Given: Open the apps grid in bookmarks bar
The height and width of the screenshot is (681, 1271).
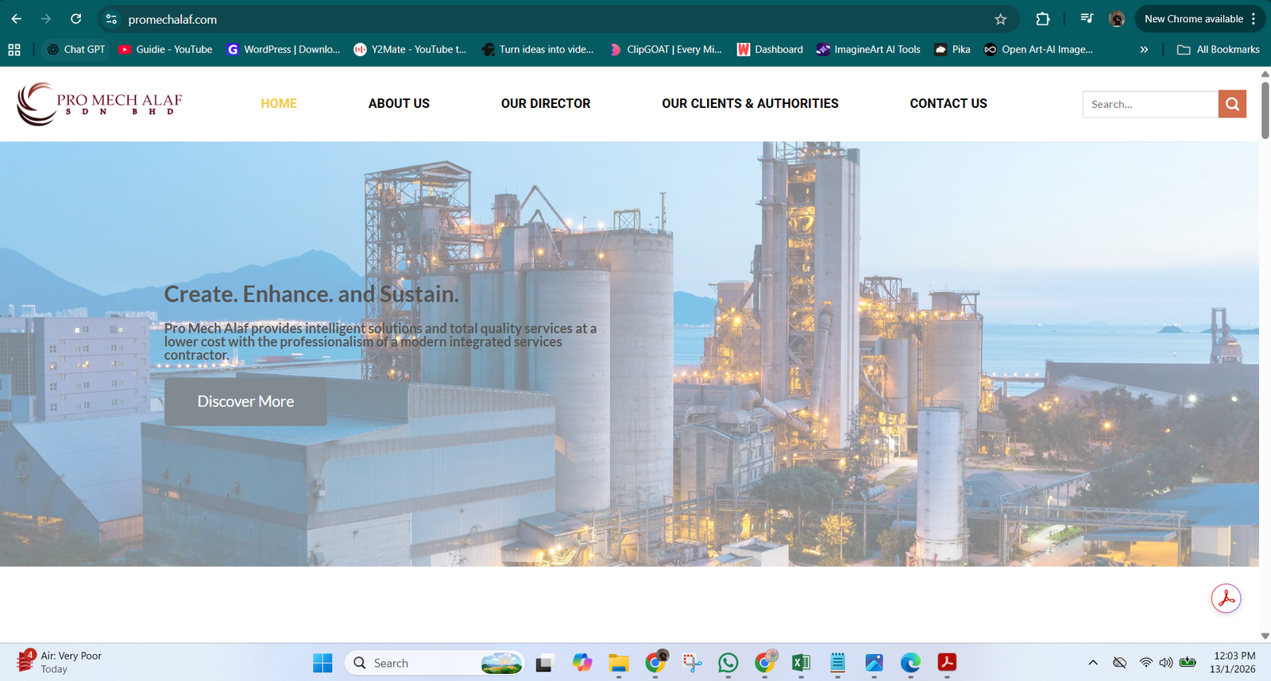Looking at the screenshot, I should (14, 49).
